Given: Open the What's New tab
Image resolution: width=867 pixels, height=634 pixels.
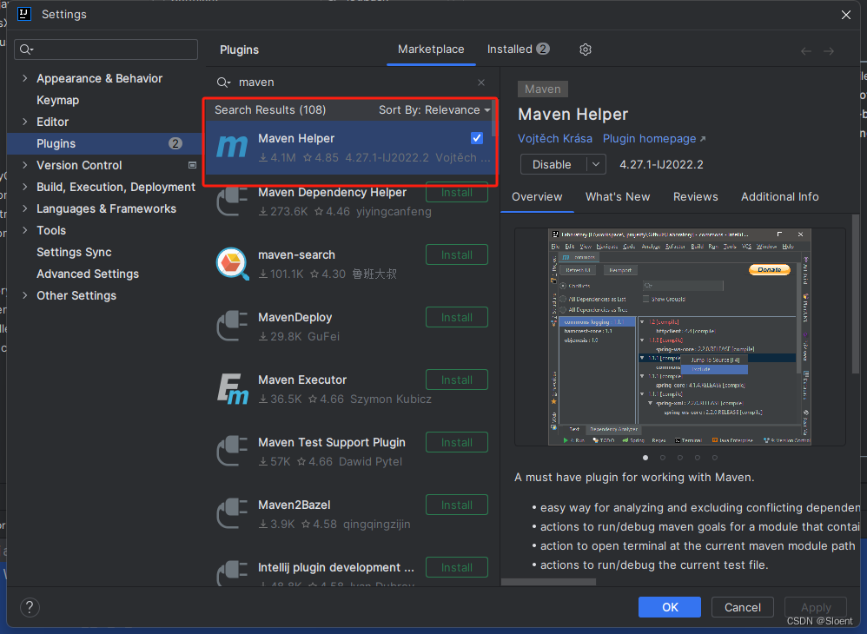Looking at the screenshot, I should [618, 197].
